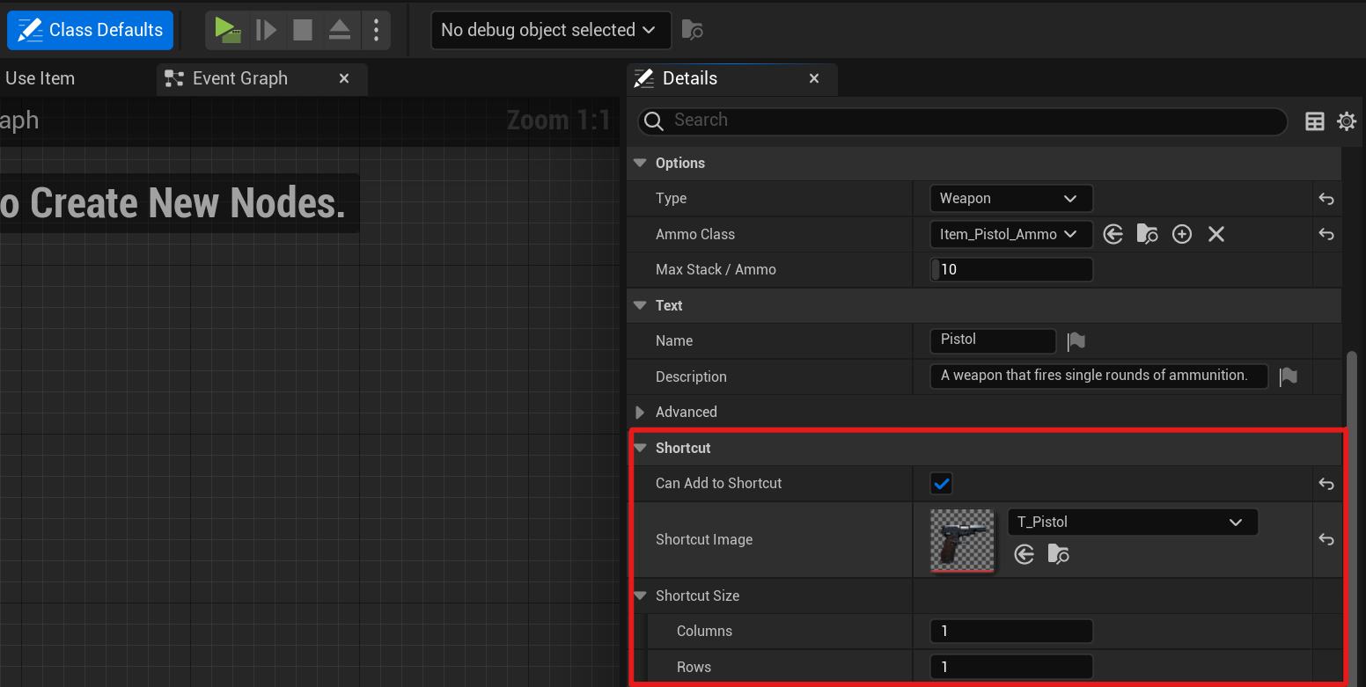Click the Eject toolbar icon
Screen dimensions: 1366x687
click(x=340, y=30)
